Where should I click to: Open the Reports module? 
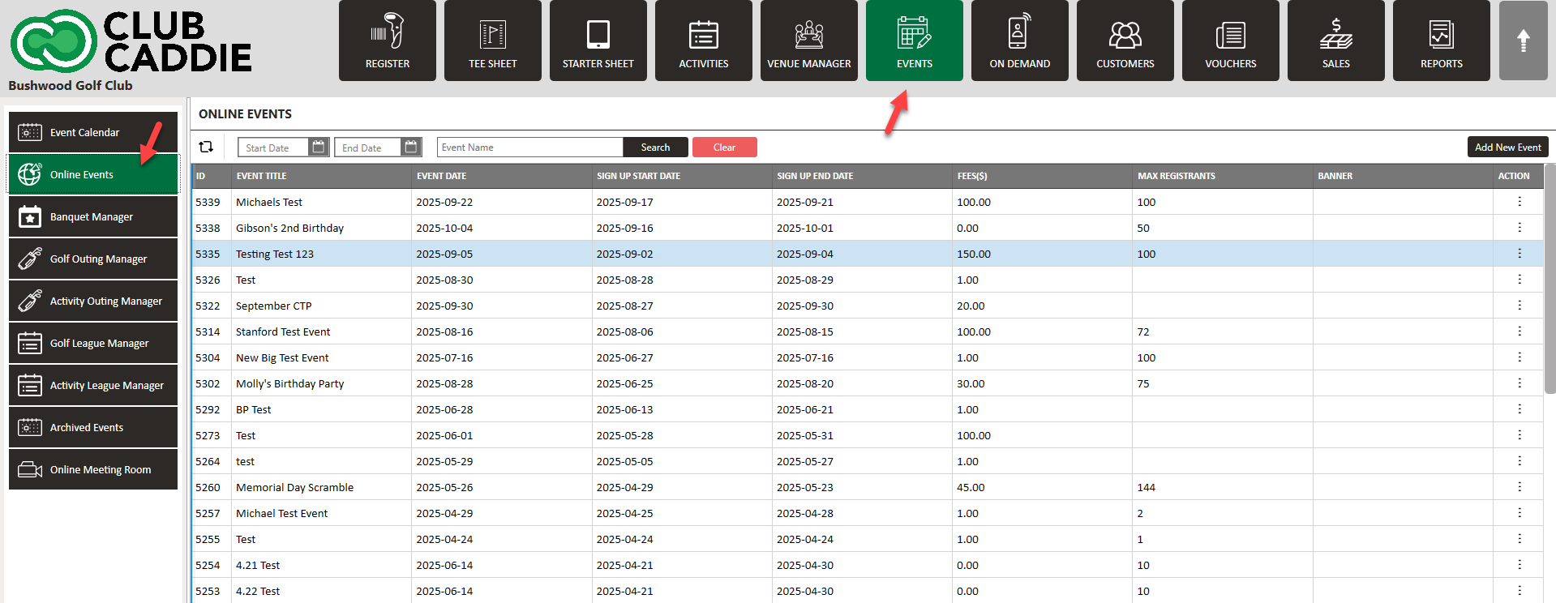pyautogui.click(x=1441, y=41)
